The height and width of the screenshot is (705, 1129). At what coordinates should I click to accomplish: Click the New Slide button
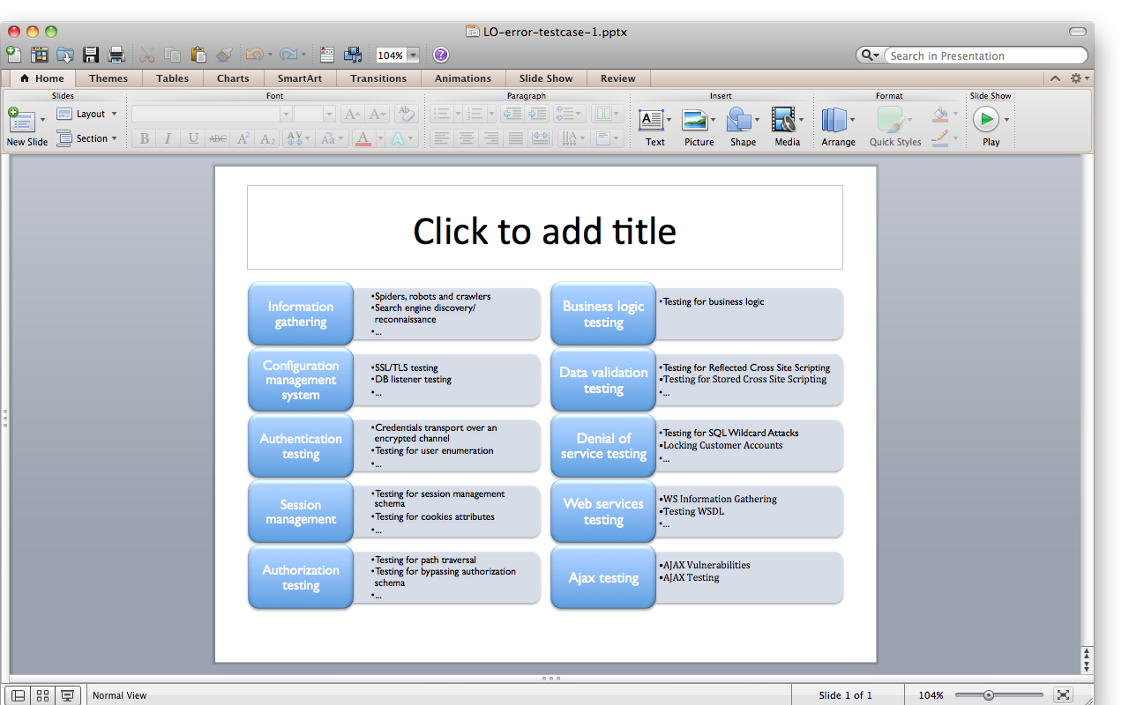coord(21,123)
